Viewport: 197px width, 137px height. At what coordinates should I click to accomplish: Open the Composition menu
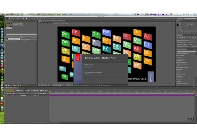pos(30,14)
